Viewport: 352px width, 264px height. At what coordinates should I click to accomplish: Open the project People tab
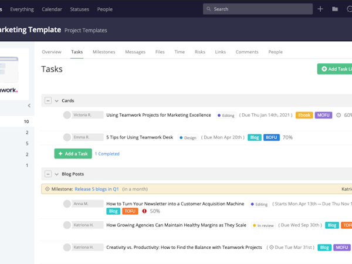276,52
